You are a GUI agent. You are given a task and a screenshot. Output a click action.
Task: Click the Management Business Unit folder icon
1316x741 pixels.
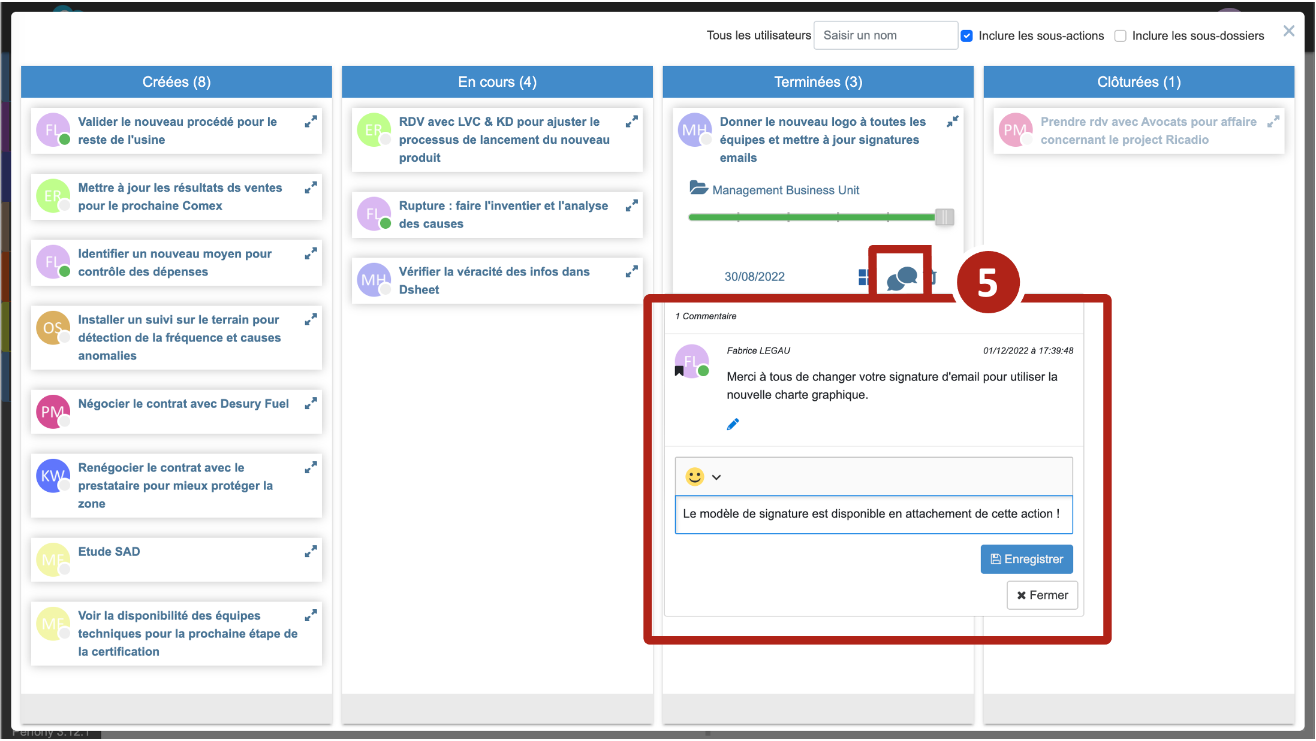(x=698, y=188)
